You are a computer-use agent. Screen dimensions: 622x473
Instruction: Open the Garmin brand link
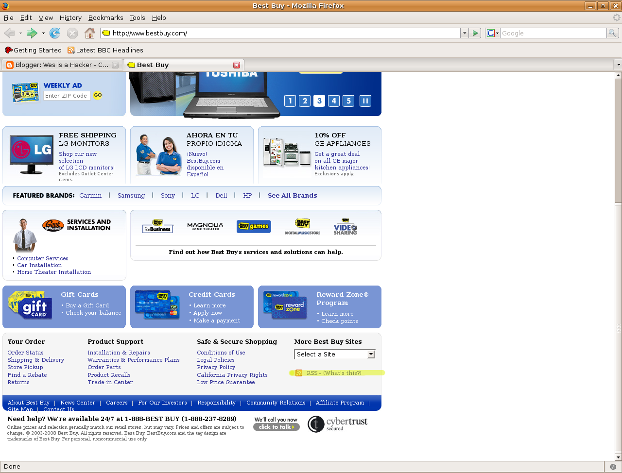90,195
